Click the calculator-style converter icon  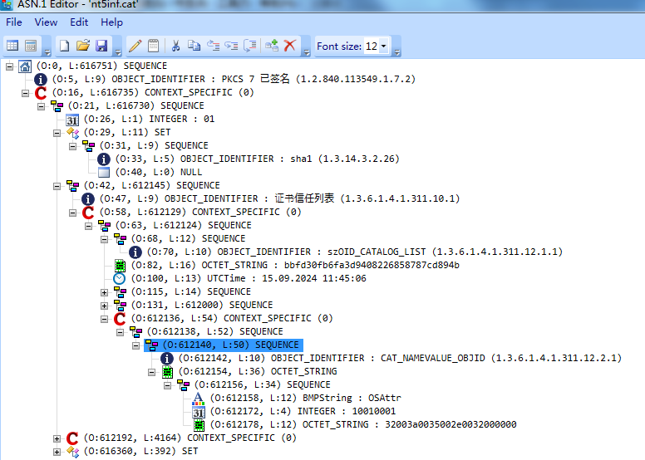(31, 46)
